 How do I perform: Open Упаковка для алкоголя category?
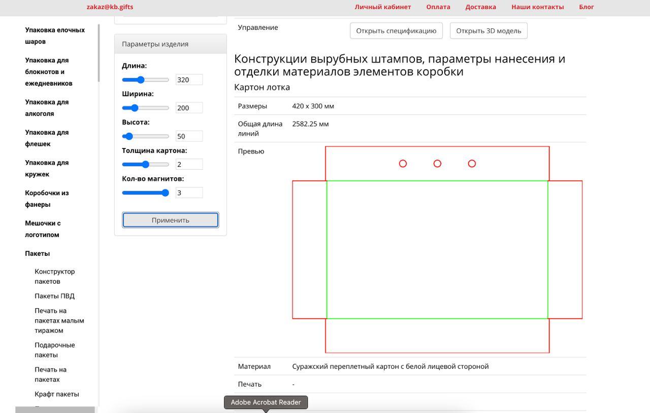[47, 108]
